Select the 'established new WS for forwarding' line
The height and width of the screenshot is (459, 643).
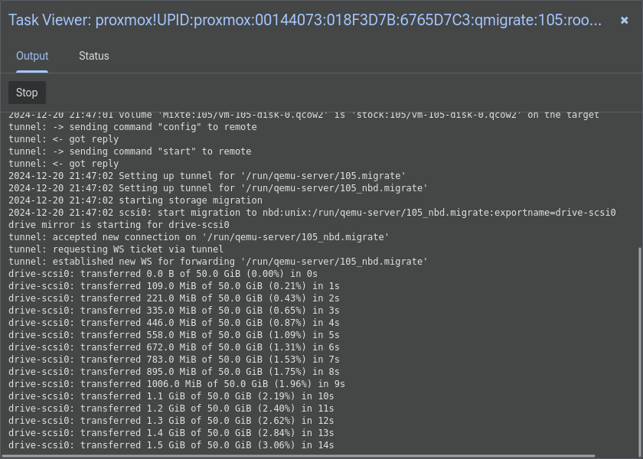click(x=218, y=262)
